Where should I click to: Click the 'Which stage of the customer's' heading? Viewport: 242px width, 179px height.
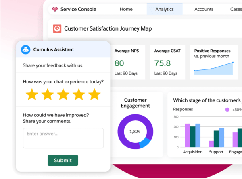click(207, 100)
